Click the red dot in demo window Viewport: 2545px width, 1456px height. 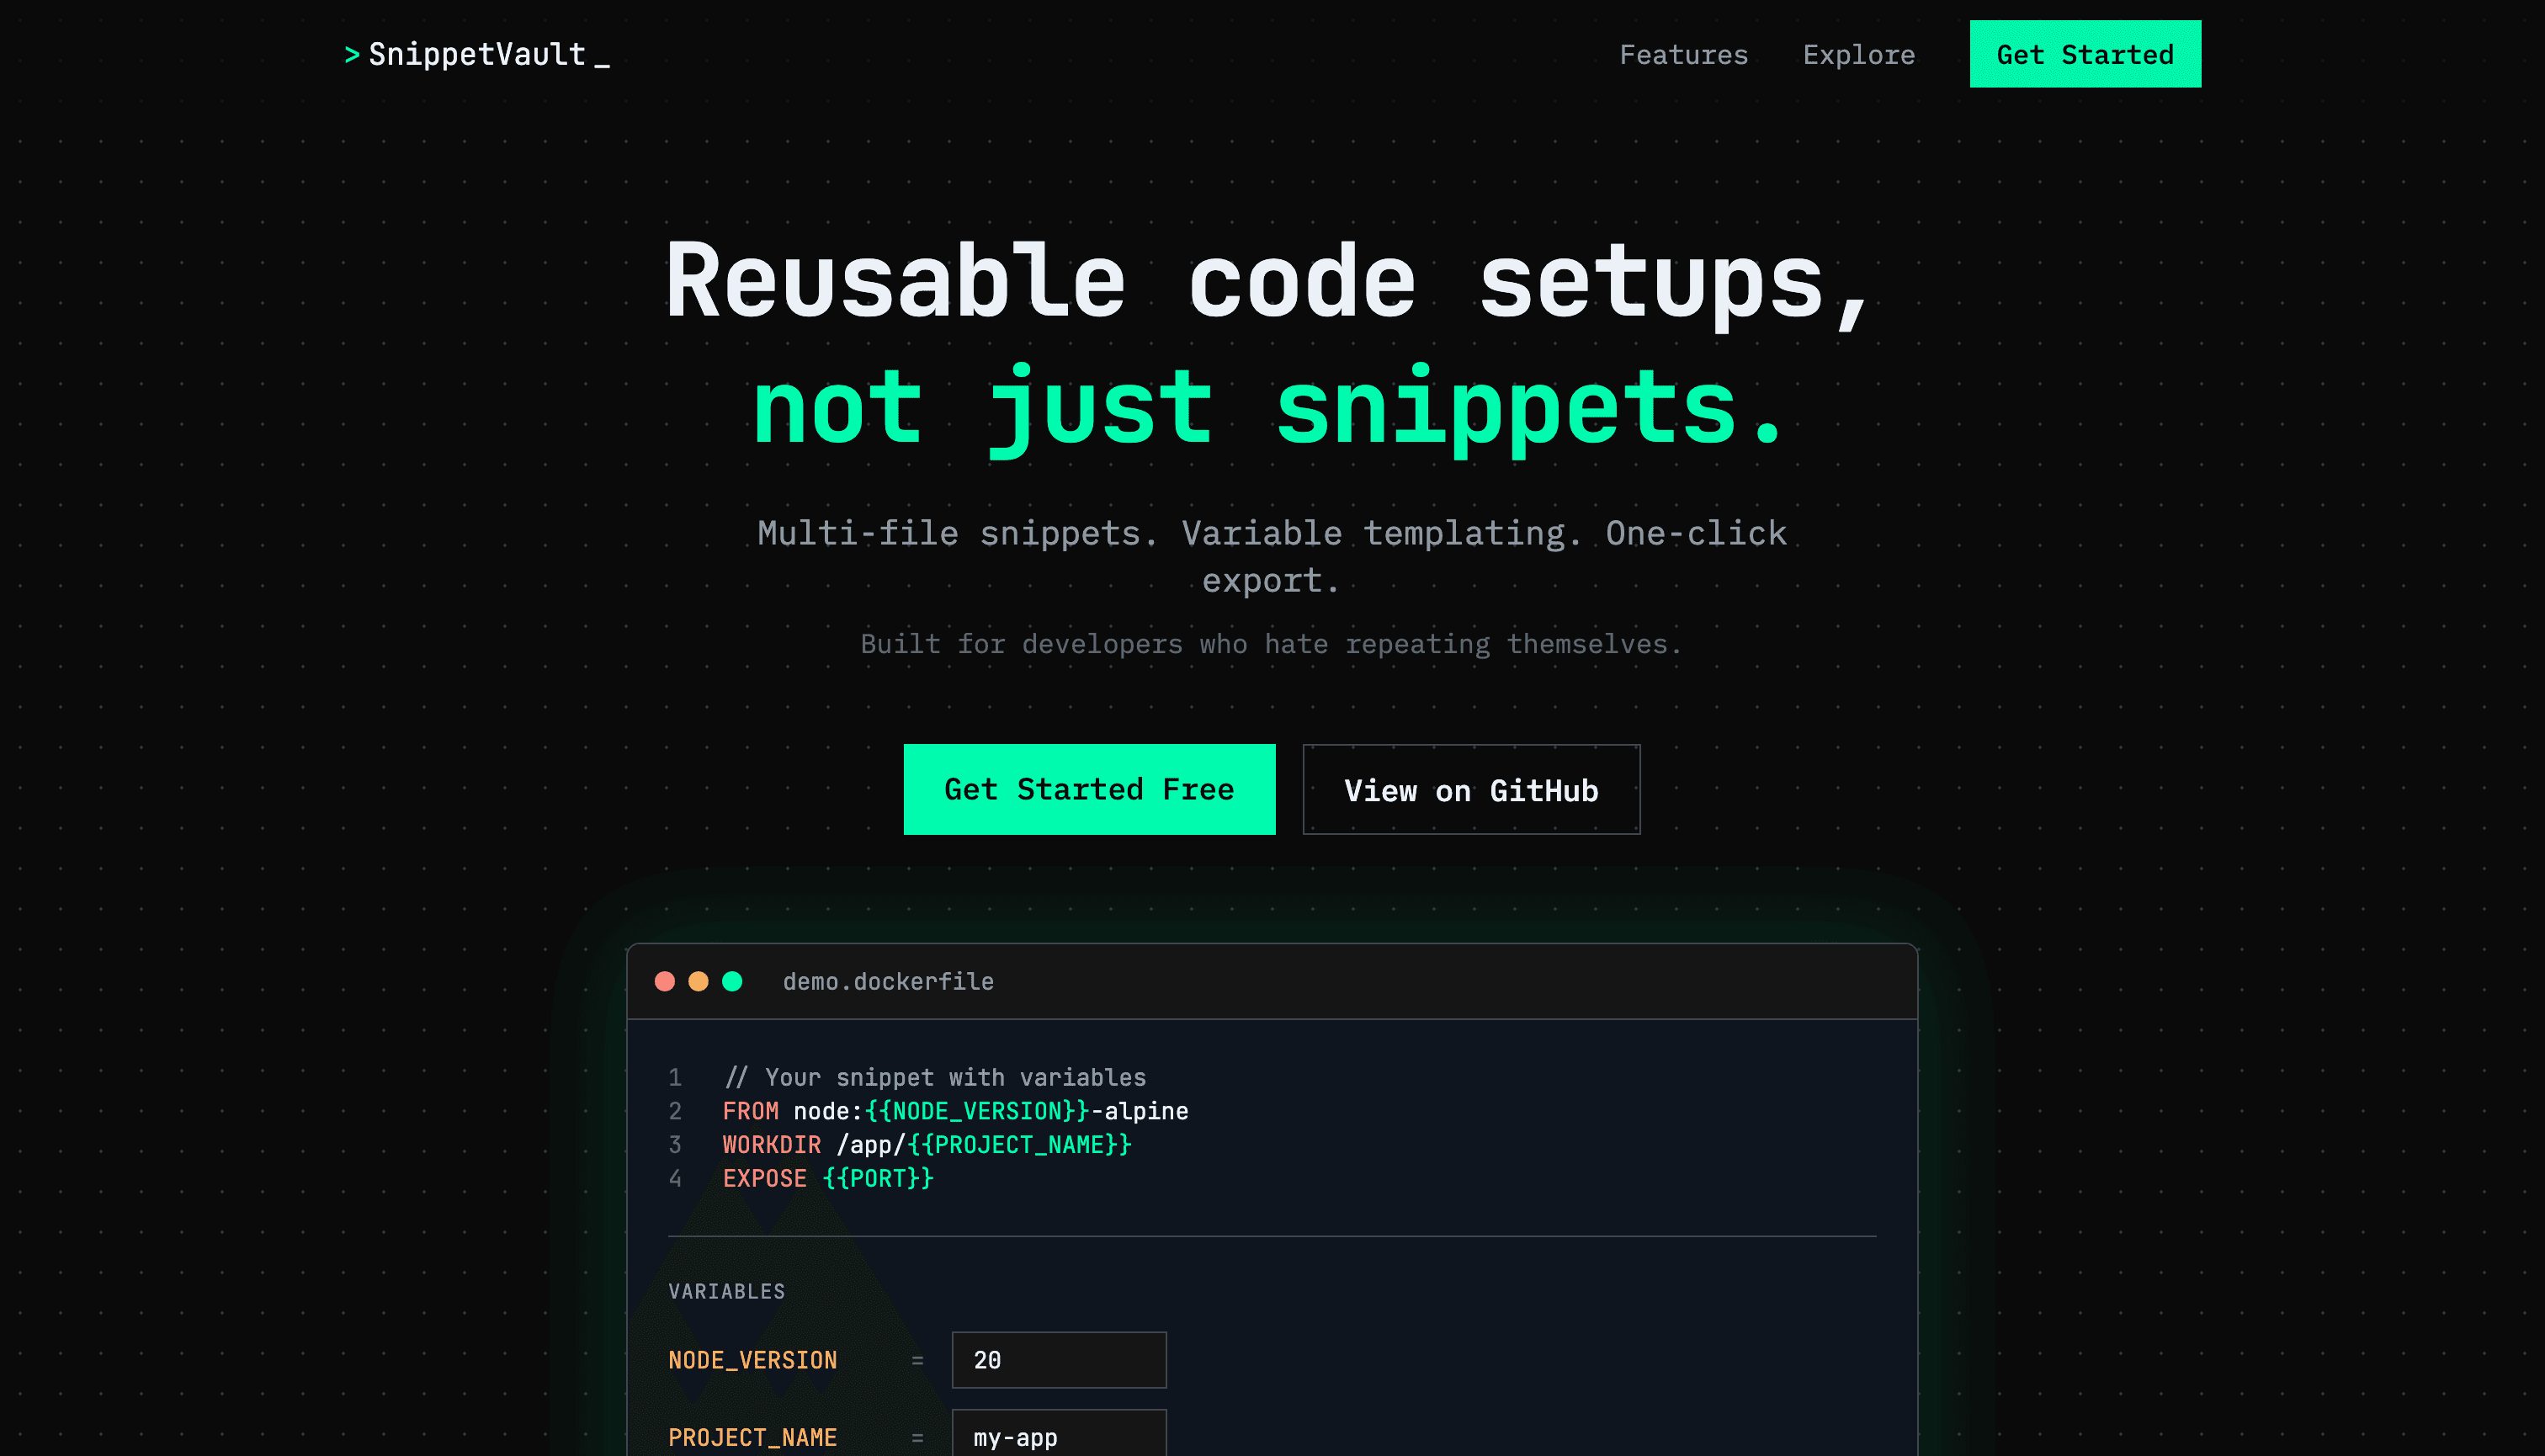(664, 981)
